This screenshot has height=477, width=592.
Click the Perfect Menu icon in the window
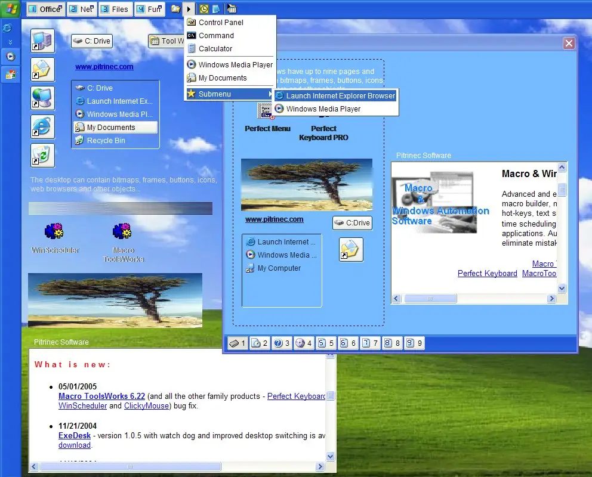click(x=266, y=111)
